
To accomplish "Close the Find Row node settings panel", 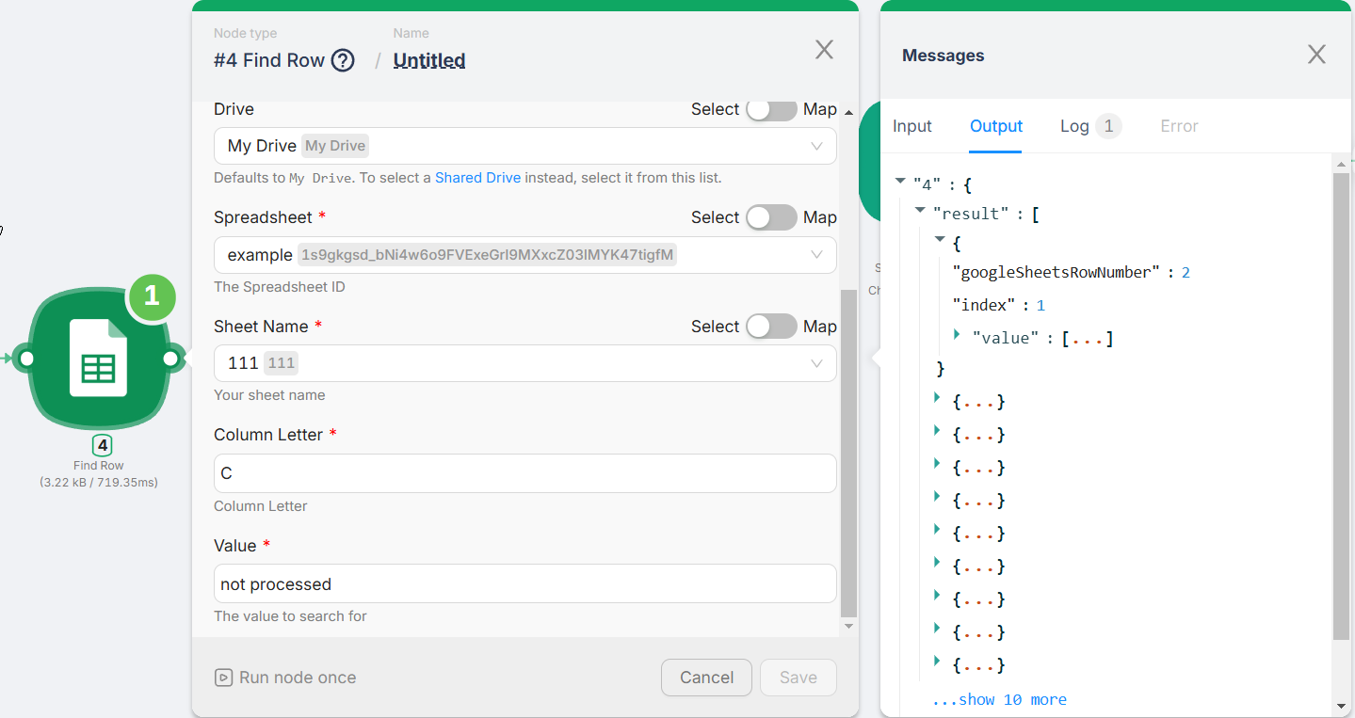I will (x=824, y=50).
